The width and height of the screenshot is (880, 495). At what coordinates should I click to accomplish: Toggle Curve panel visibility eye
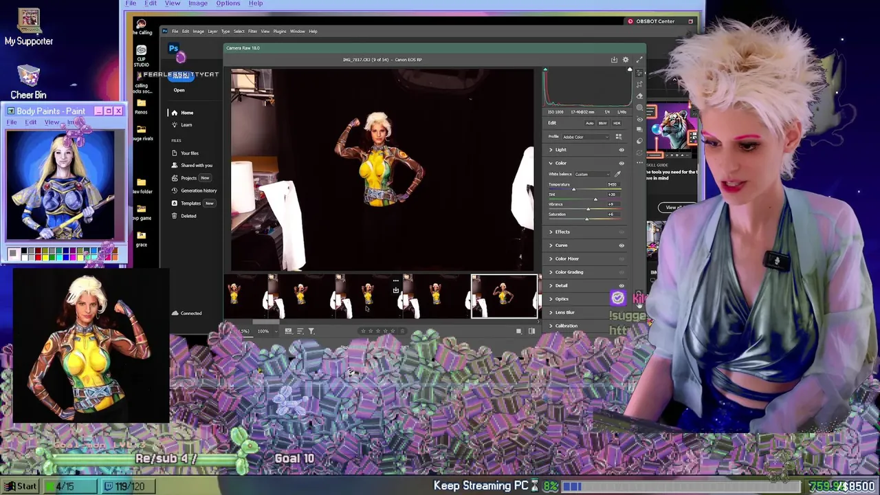[621, 245]
